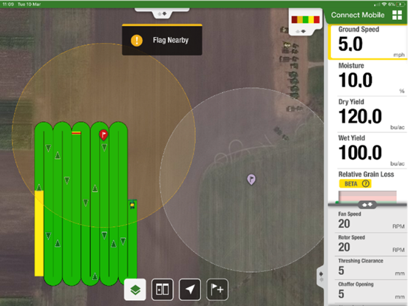
Task: Collapse the right side panel handle
Action: point(321,276)
